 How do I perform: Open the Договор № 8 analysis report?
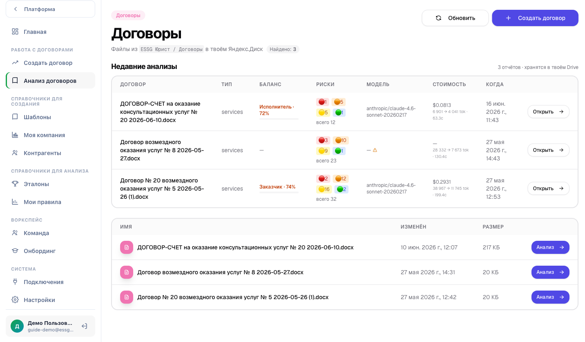click(x=548, y=150)
